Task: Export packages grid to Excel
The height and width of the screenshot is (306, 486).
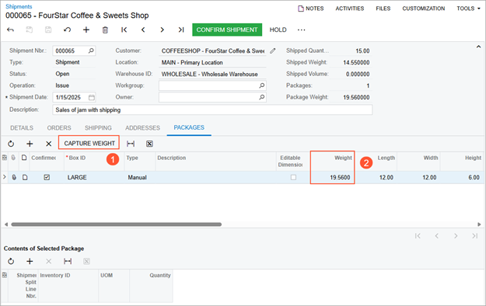Action: point(149,144)
